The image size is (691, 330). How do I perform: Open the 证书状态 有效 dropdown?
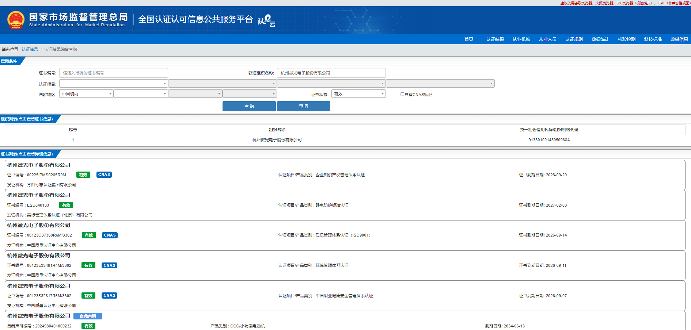pyautogui.click(x=358, y=94)
